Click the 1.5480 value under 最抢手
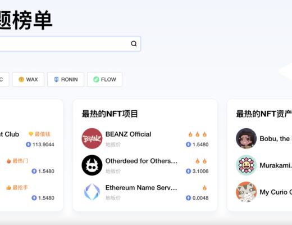This screenshot has width=292, height=225. [46, 198]
